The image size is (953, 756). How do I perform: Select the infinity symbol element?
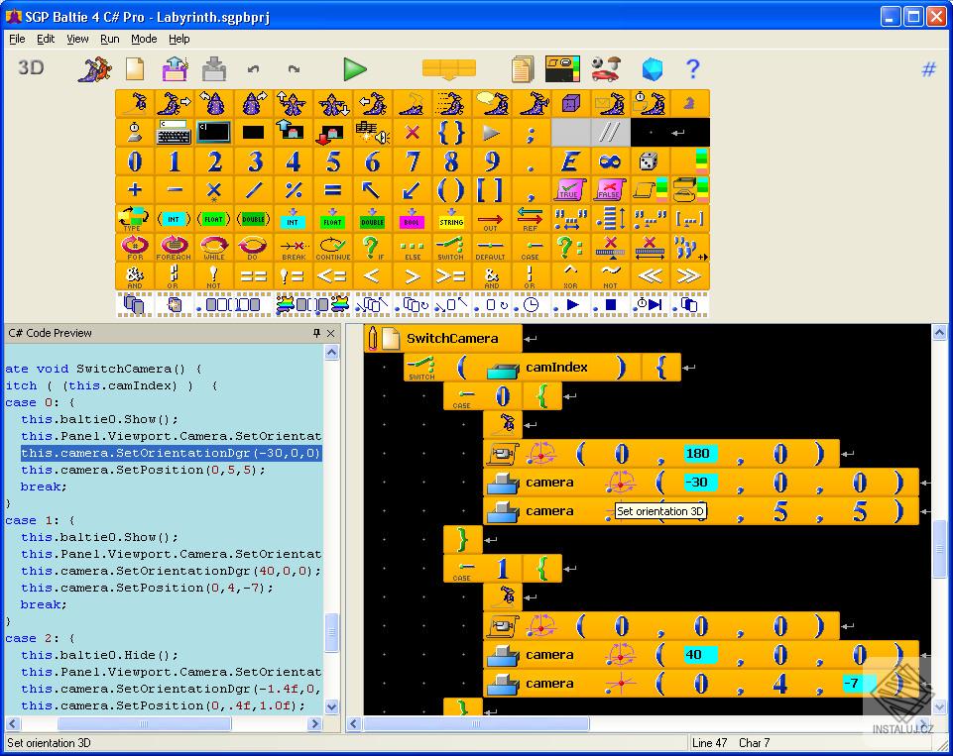point(609,162)
